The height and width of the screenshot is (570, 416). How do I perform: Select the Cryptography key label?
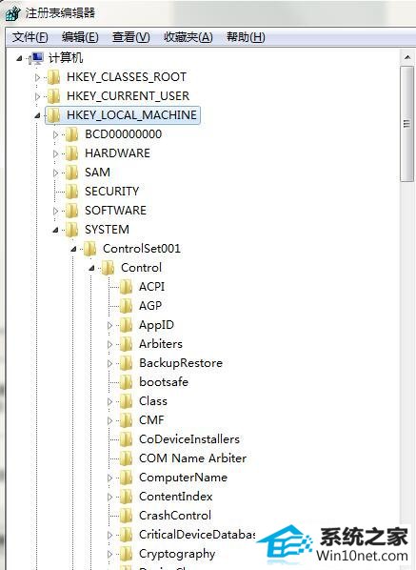(177, 554)
